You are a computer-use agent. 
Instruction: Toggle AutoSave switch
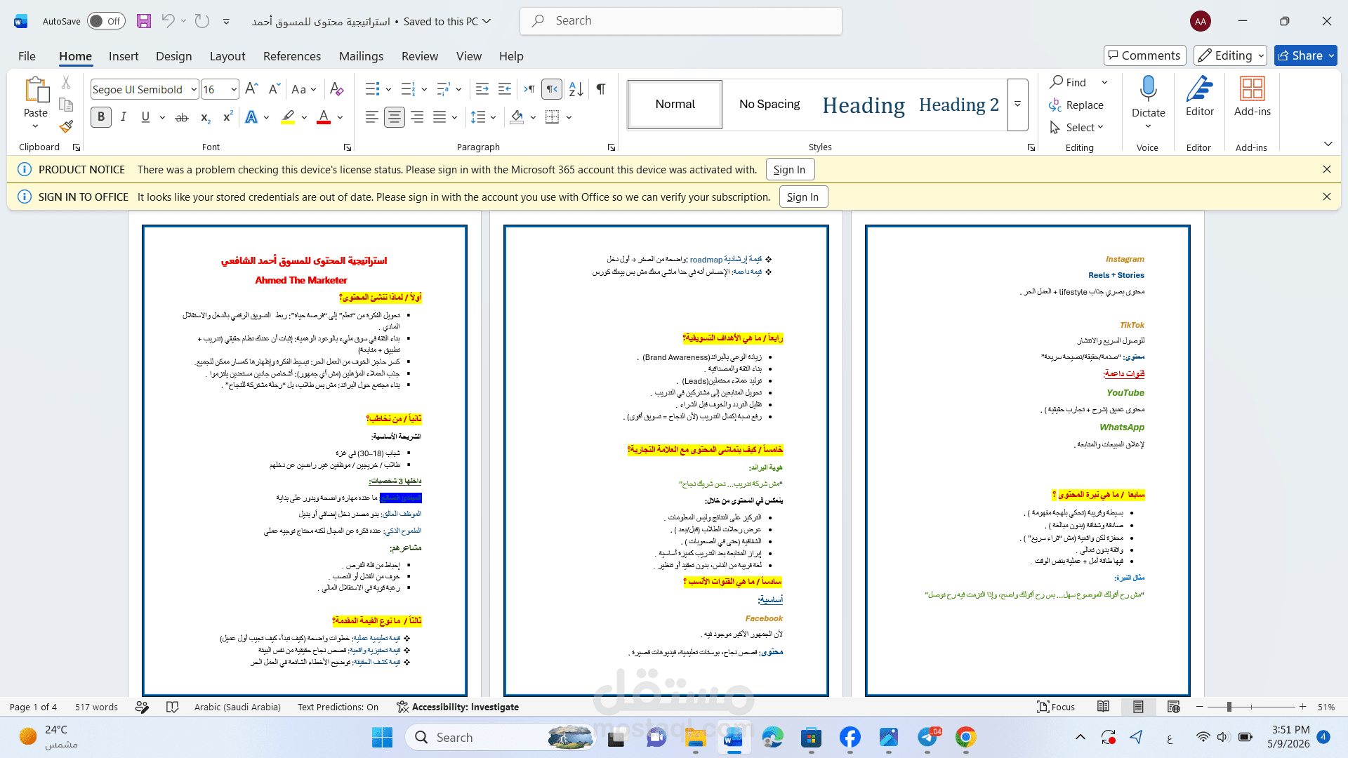click(106, 21)
